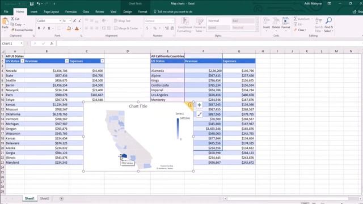Apply Accounting currency format

(147, 28)
